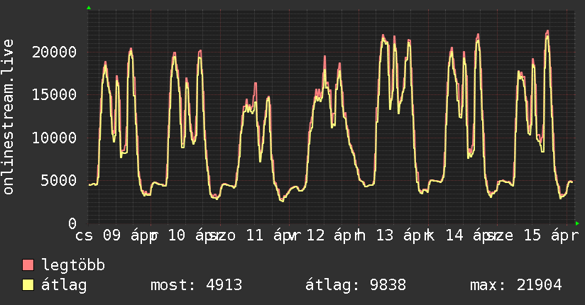Click the 'átlag: 9838' average value
The width and height of the screenshot is (585, 305).
click(356, 285)
